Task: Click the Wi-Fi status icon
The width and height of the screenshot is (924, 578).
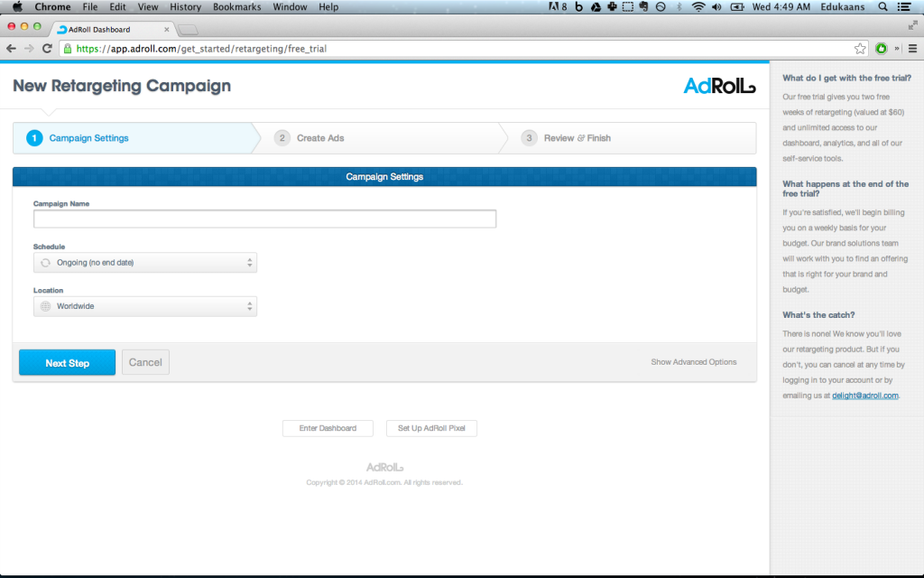Action: (698, 7)
